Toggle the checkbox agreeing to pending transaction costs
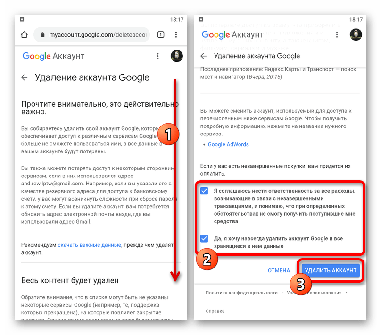Screen dimensions: 381x335 click(x=204, y=191)
